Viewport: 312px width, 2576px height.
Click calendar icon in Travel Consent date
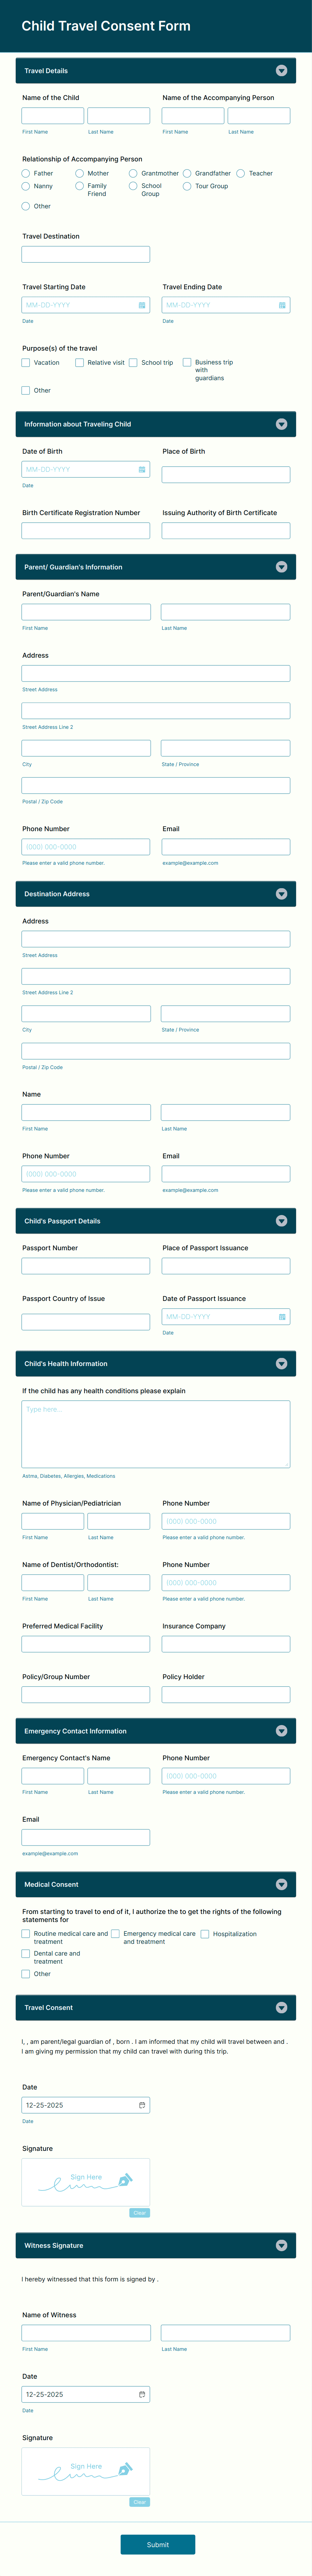click(142, 2105)
